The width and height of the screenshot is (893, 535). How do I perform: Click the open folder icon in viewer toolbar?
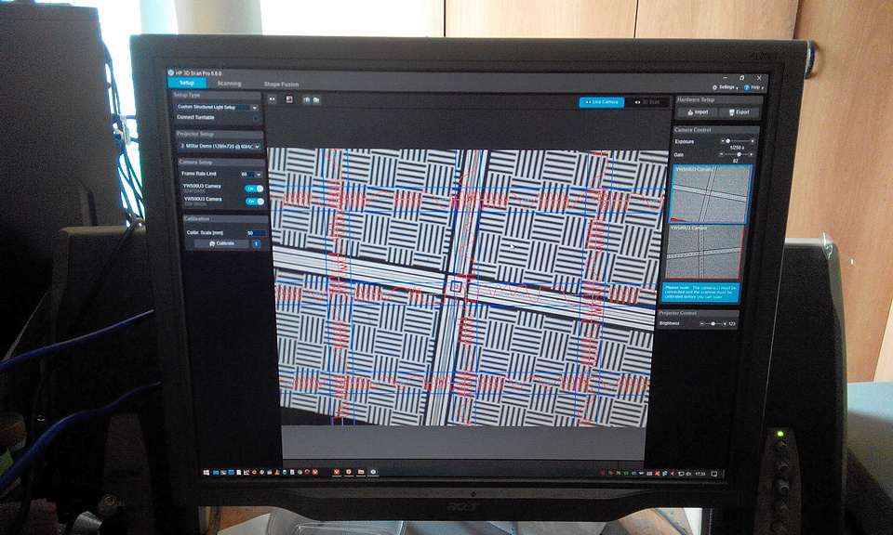click(x=316, y=98)
